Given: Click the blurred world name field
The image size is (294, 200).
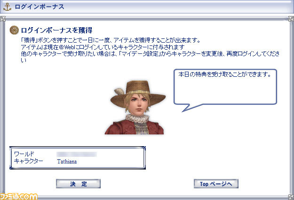Looking at the screenshot, I should pyautogui.click(x=77, y=155).
